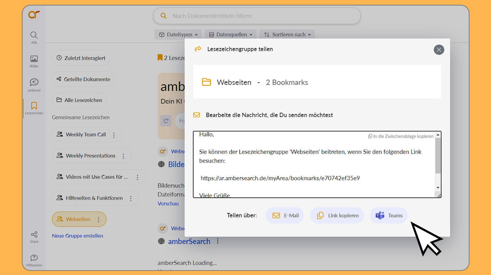The height and width of the screenshot is (275, 491).
Task: Expand the Datenquellen dropdown
Action: tap(231, 35)
